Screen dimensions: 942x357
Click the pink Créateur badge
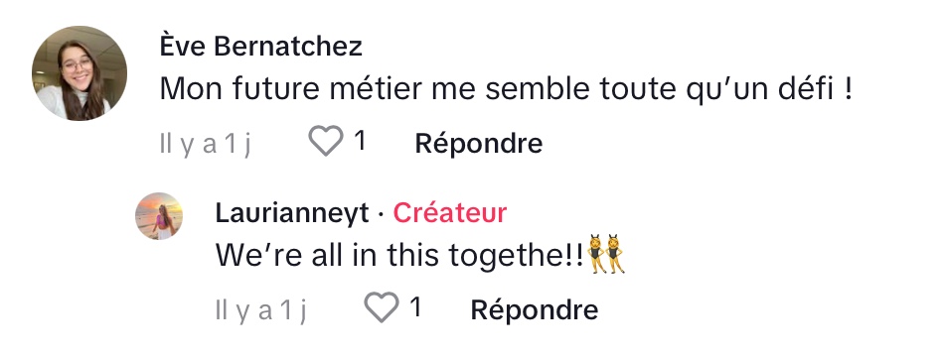click(x=450, y=213)
